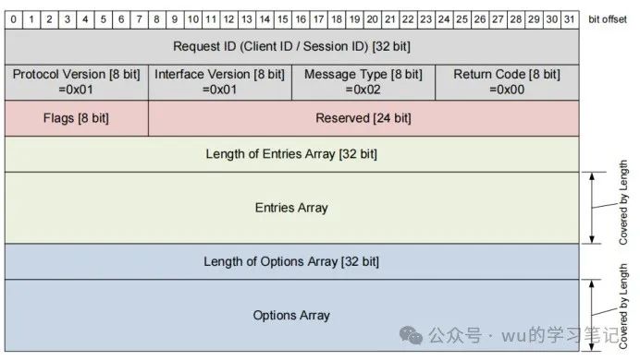Select the Length of Entries Array row

click(292, 154)
